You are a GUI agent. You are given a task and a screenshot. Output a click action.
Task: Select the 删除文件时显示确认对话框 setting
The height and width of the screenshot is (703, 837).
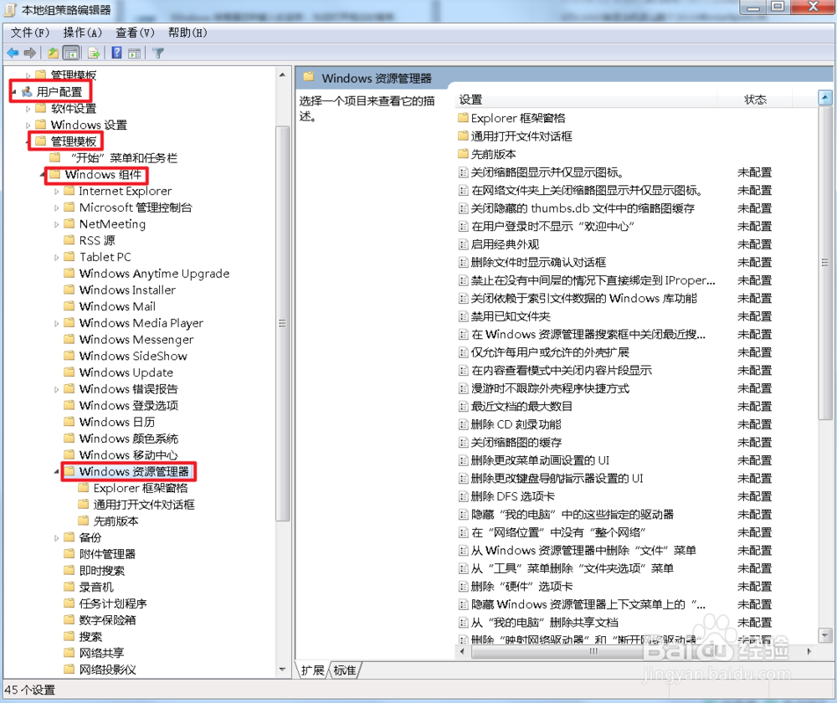pos(538,262)
